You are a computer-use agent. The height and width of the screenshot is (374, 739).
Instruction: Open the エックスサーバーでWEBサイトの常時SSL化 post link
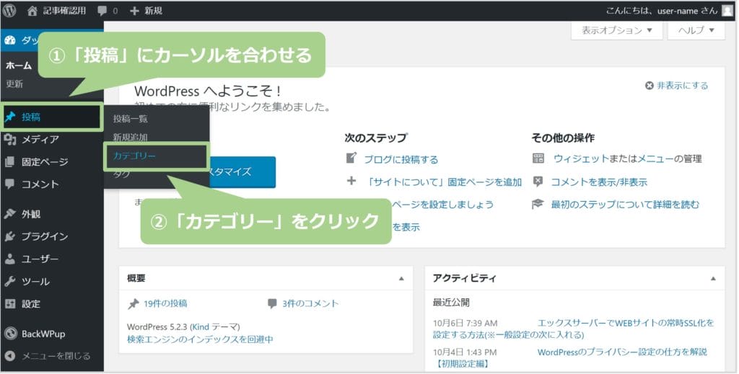point(626,323)
